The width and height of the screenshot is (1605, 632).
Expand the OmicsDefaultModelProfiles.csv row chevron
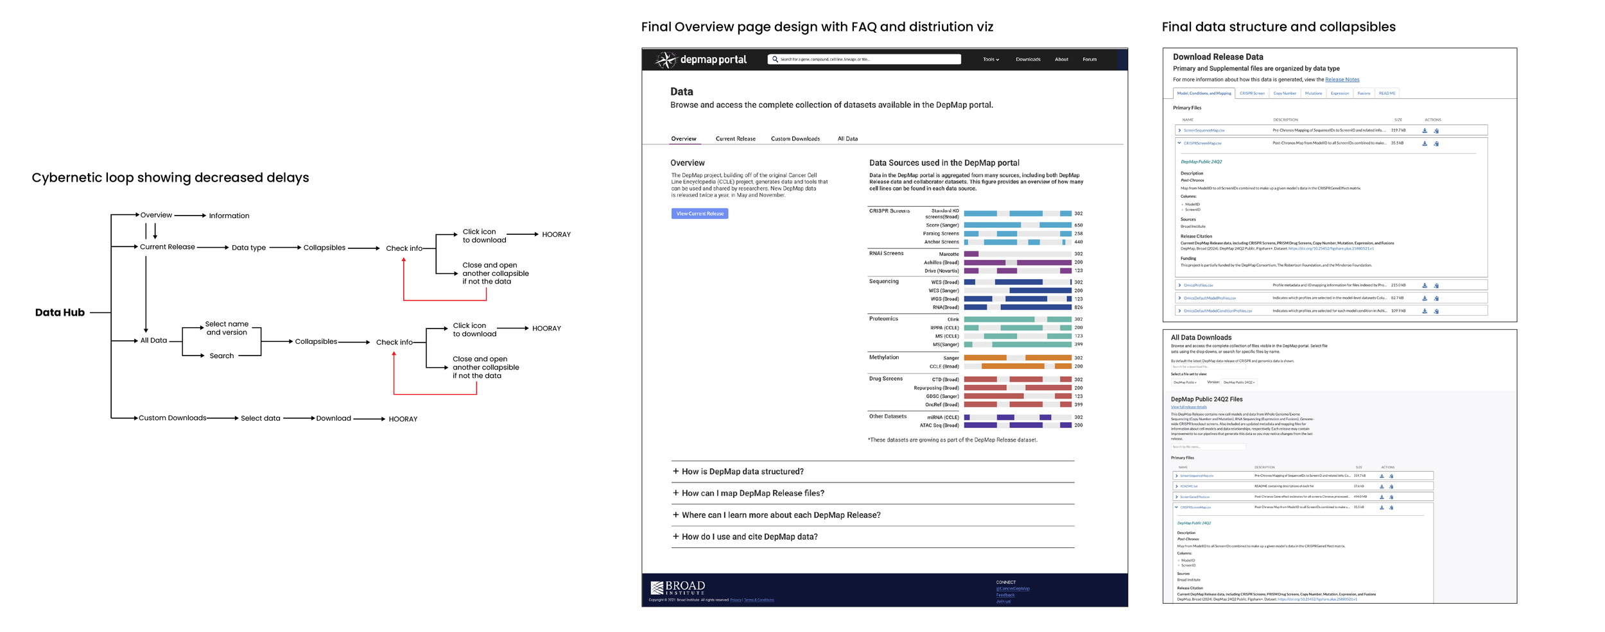1179,298
